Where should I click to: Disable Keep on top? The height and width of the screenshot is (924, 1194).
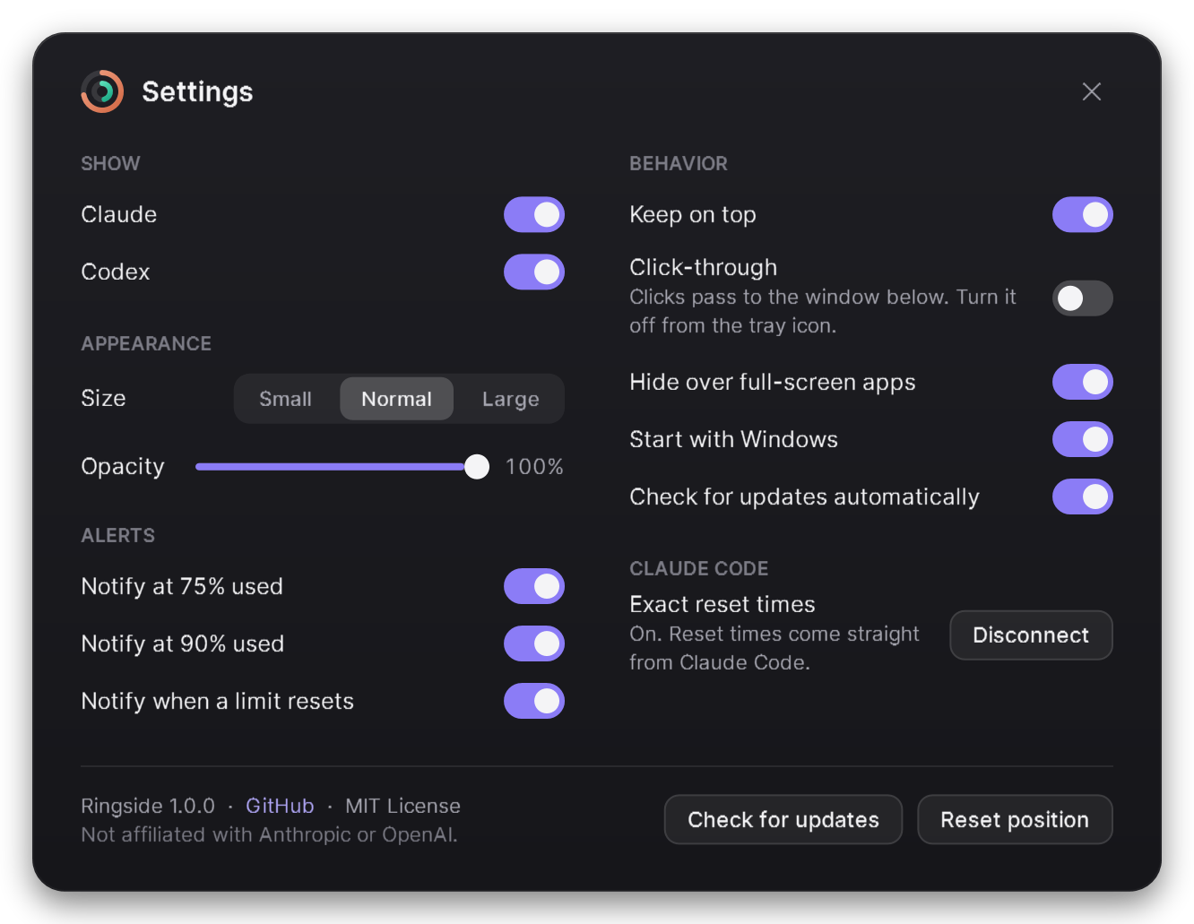pyautogui.click(x=1083, y=215)
